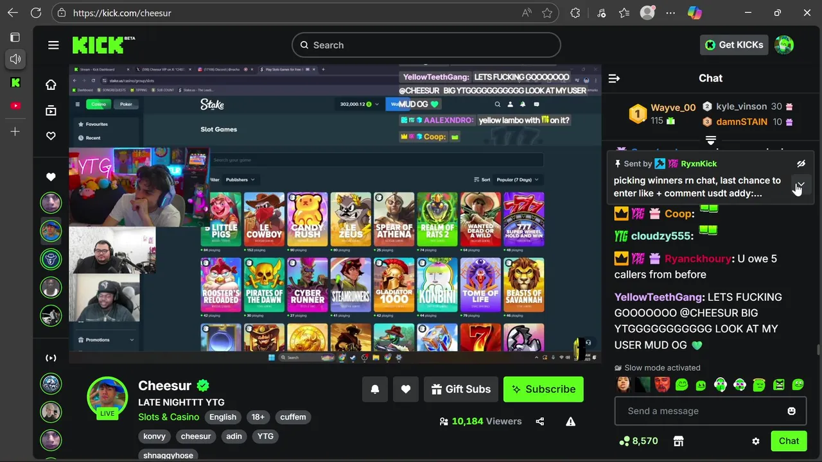
Task: Open Wayve_00 top gifter profile
Action: 673,108
